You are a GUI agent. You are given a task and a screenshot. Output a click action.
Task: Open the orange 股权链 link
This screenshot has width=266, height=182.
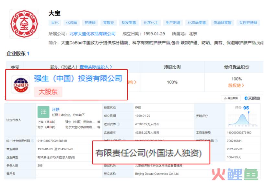click(x=236, y=85)
